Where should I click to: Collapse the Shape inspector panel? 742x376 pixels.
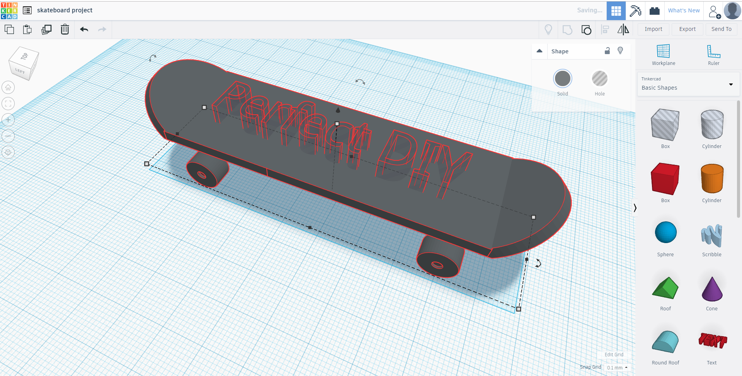tap(539, 51)
